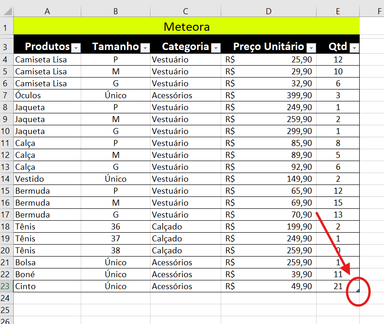
Task: Select column E header
Action: (338, 11)
